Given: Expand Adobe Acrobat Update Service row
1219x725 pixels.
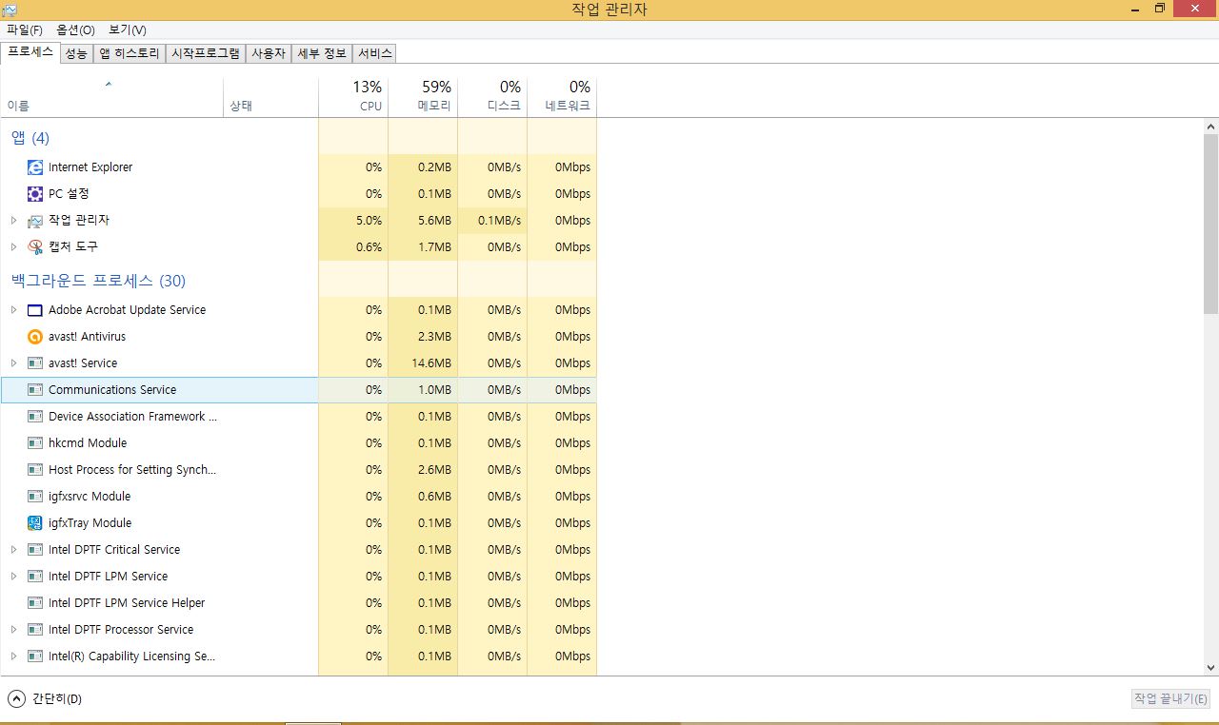Looking at the screenshot, I should click(x=13, y=310).
